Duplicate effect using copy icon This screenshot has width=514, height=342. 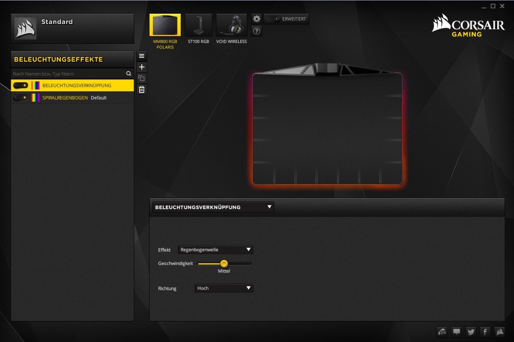pos(142,78)
